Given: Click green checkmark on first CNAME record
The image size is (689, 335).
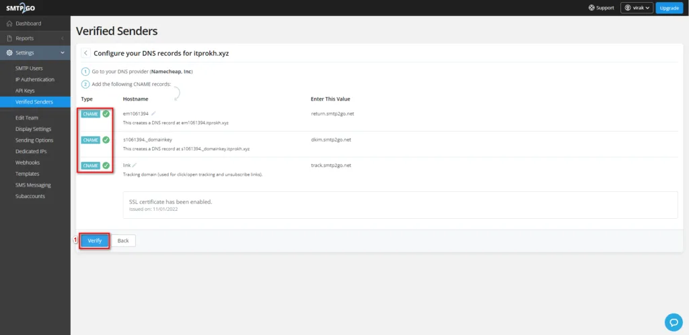Looking at the screenshot, I should click(106, 114).
